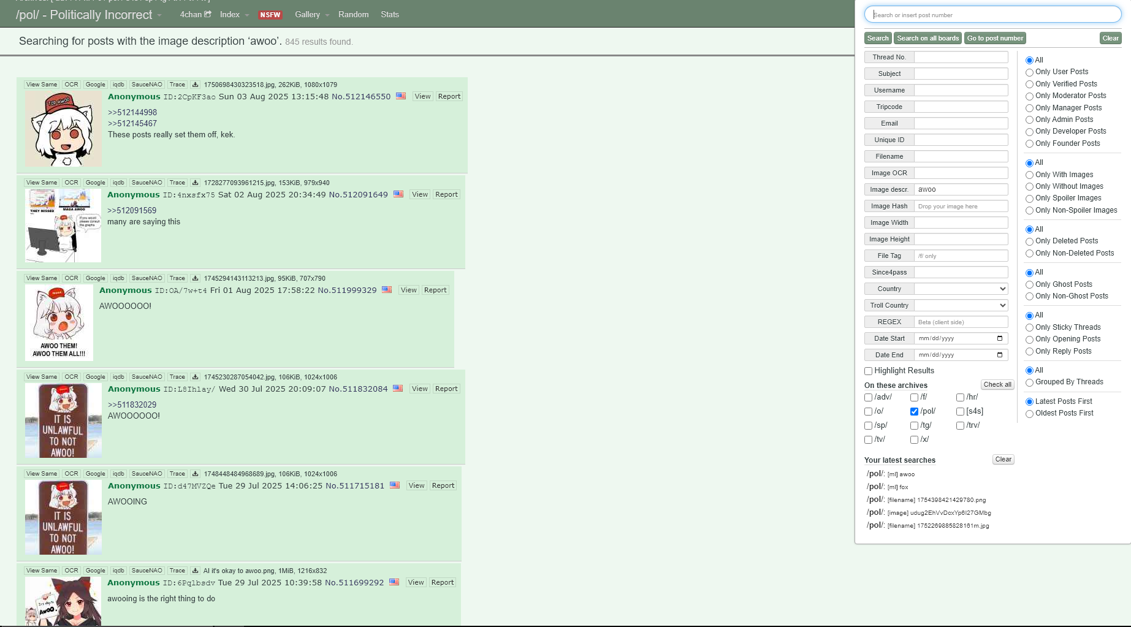This screenshot has height=627, width=1131.
Task: Open quoted post >>512091569 link
Action: (x=132, y=210)
